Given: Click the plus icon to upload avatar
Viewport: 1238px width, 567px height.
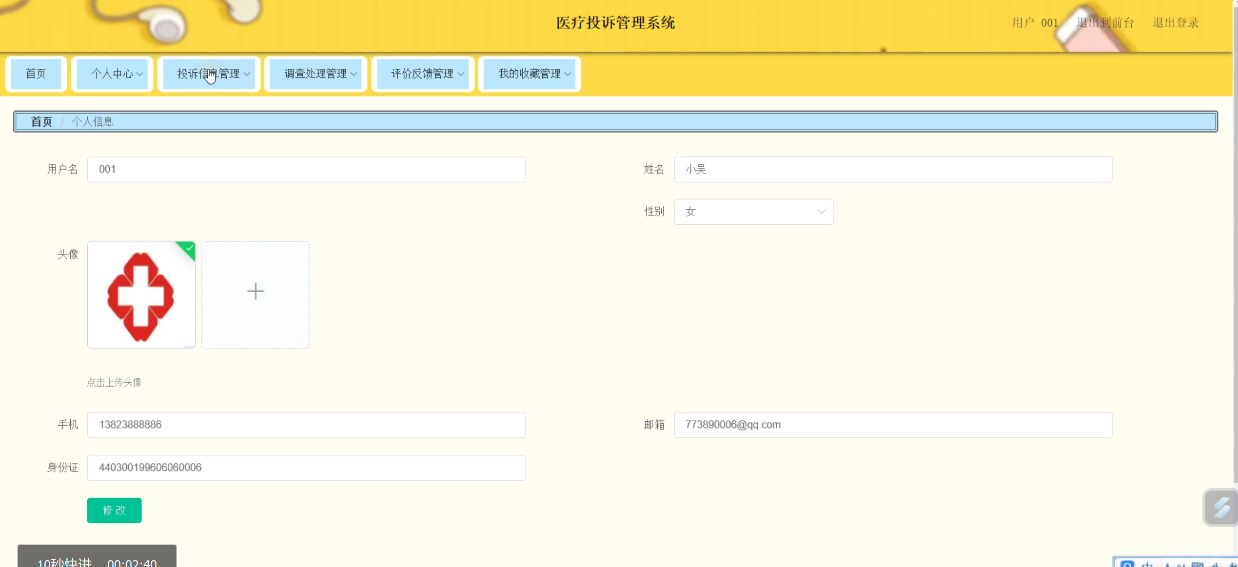Looking at the screenshot, I should [x=255, y=292].
